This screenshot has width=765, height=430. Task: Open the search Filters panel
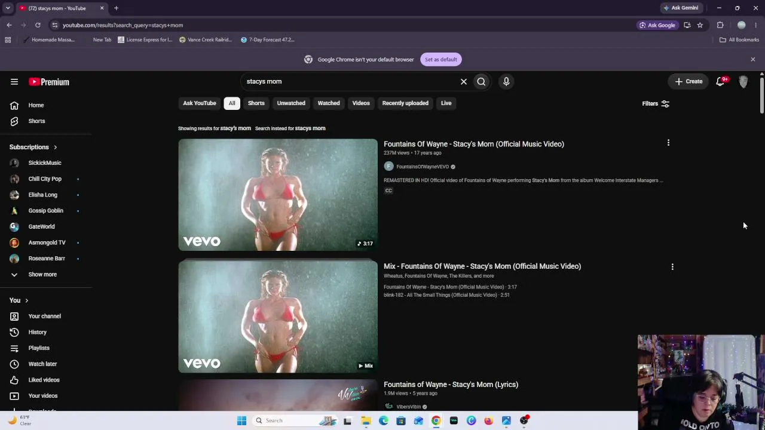656,103
